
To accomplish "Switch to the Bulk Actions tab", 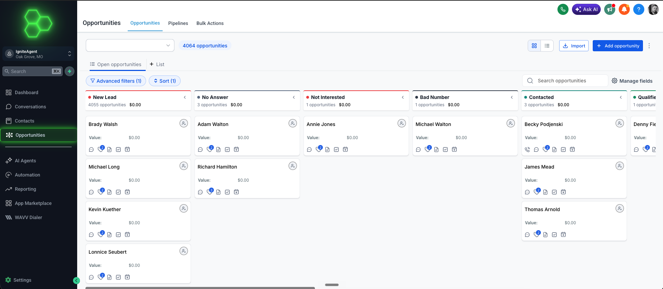I will (x=210, y=23).
